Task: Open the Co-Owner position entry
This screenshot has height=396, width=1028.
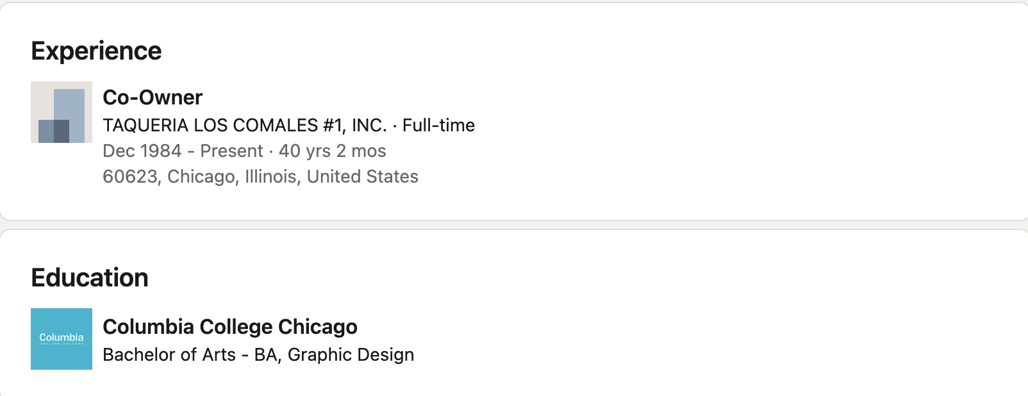Action: (x=152, y=97)
